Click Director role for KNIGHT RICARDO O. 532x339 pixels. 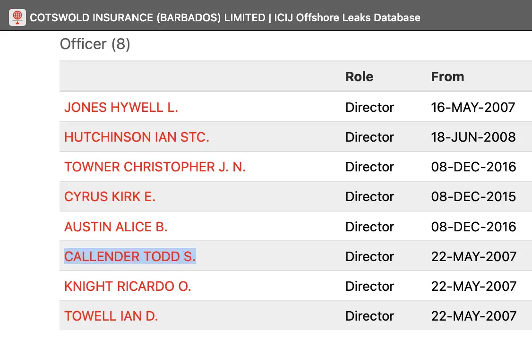[x=369, y=286]
